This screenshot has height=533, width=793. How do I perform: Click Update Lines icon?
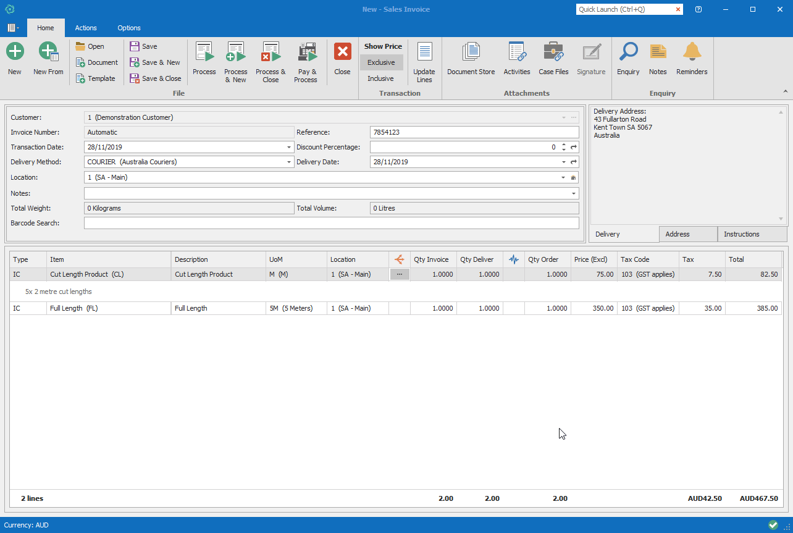coord(424,59)
